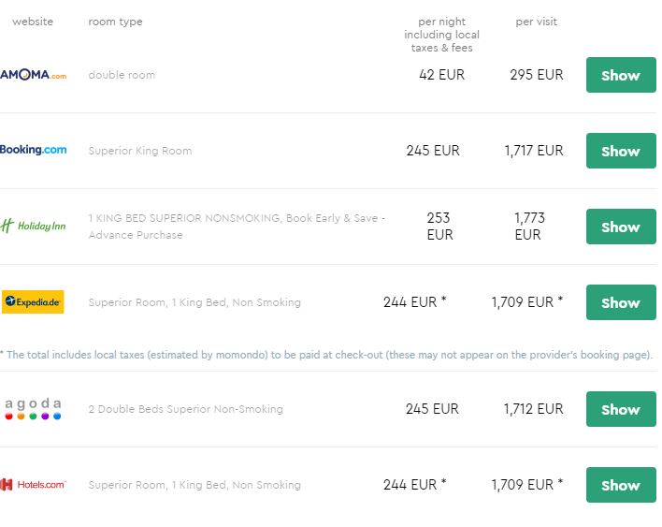The width and height of the screenshot is (662, 527).
Task: Click the Holiday Inn logo
Action: [33, 226]
